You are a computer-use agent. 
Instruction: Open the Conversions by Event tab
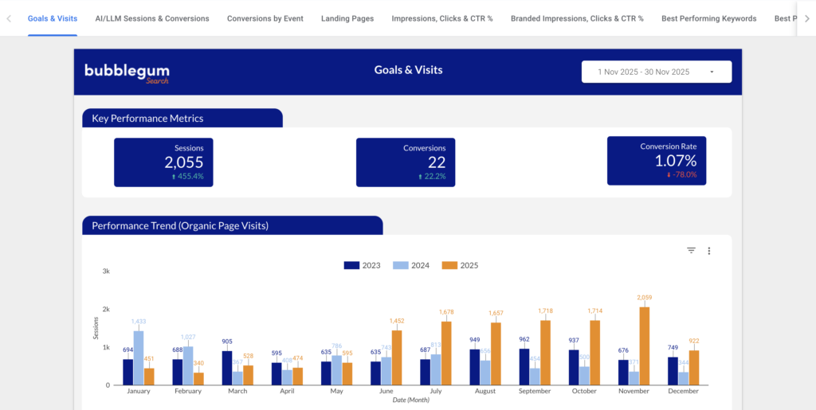265,18
